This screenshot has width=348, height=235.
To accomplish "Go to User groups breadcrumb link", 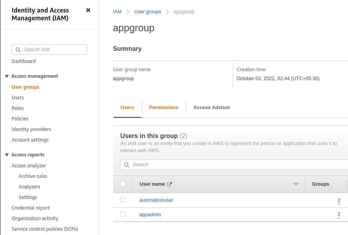I will pos(148,12).
